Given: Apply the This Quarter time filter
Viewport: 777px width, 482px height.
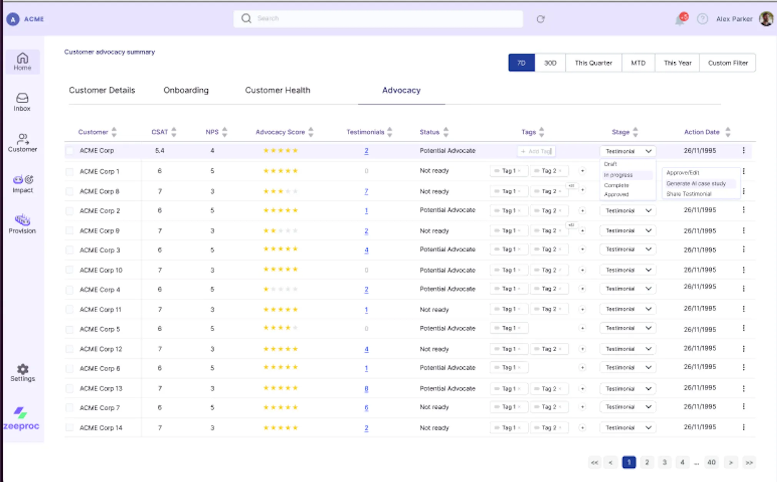Looking at the screenshot, I should click(x=593, y=63).
